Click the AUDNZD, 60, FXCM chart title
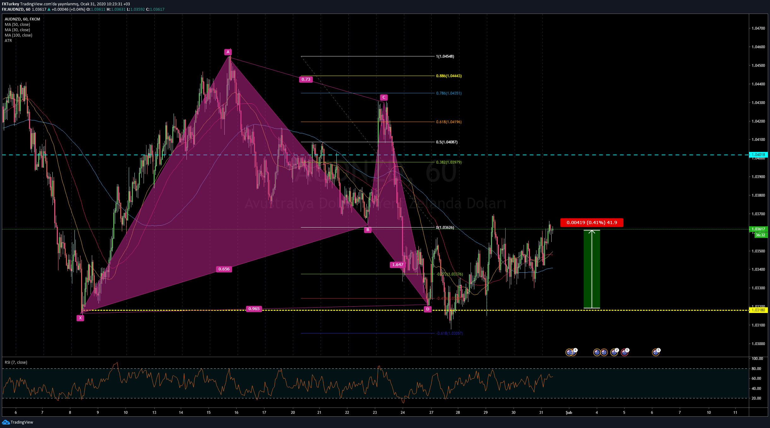Viewport: 770px width, 428px height. (x=22, y=19)
